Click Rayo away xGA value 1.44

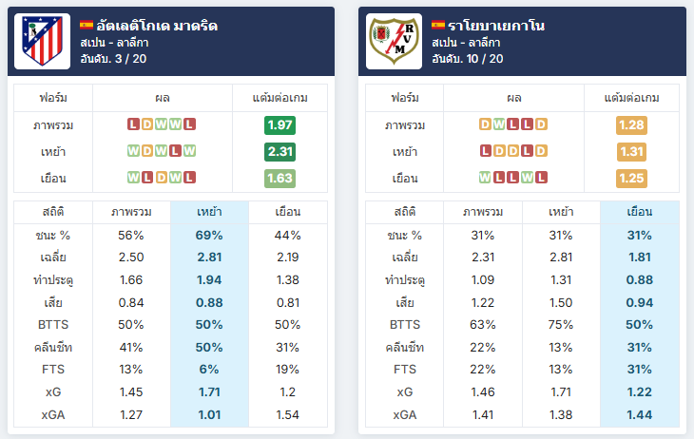pyautogui.click(x=640, y=414)
